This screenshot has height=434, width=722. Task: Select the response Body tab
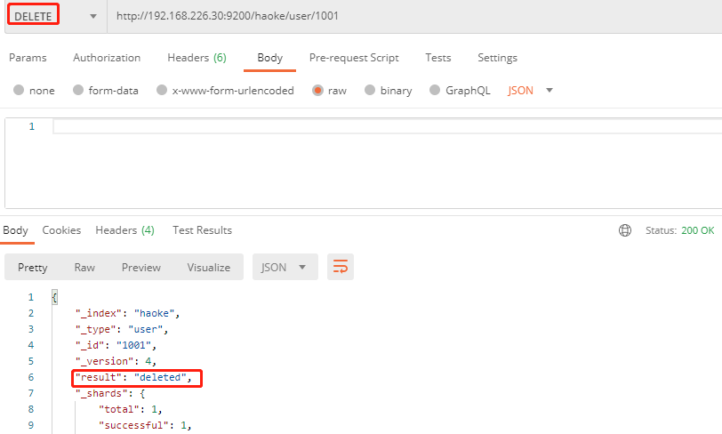tap(16, 230)
